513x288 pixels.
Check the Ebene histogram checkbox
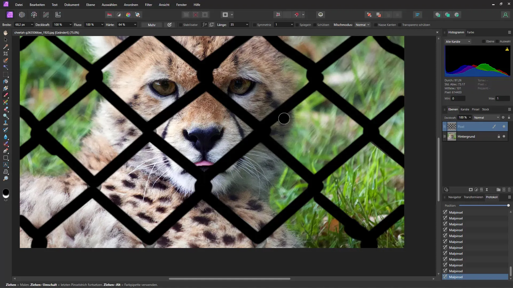484,41
